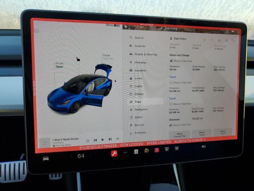
Task: Open media equalizer icon beside next-track
Action: click(117, 139)
